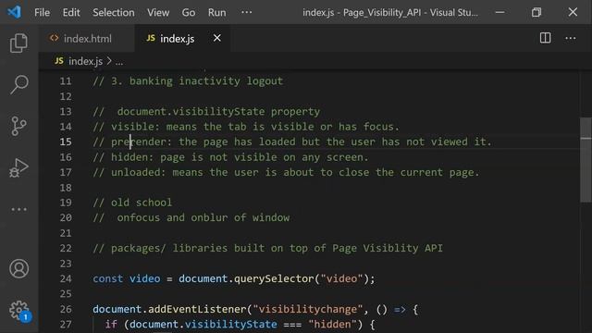Open the Run and Debug view

point(18,167)
